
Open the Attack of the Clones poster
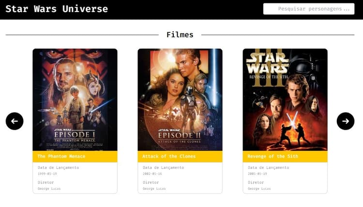point(180,100)
